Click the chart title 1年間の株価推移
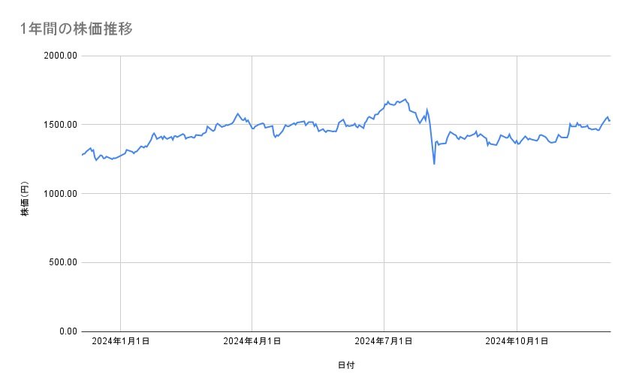 point(77,29)
